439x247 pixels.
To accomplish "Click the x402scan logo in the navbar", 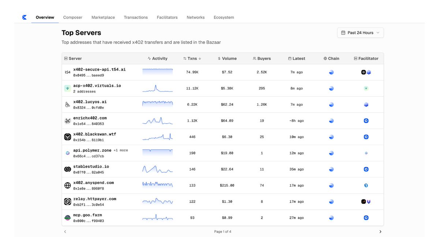I will 25,17.
